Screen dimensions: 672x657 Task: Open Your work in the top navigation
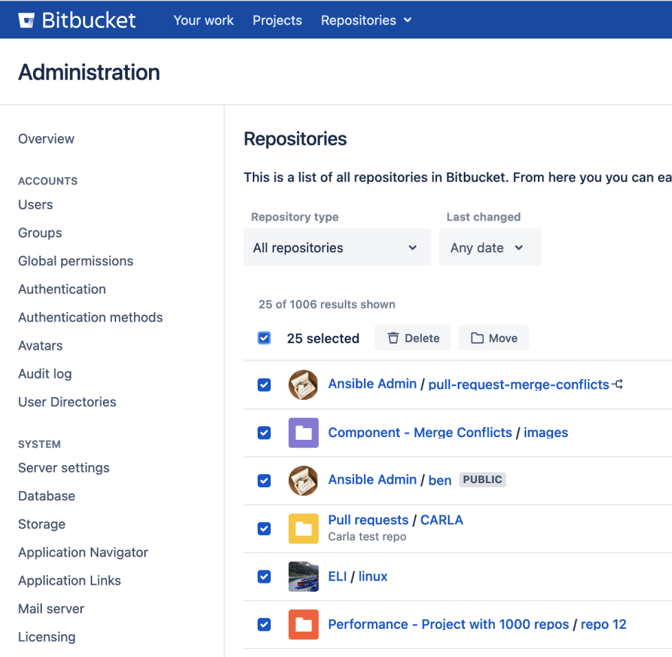click(203, 20)
